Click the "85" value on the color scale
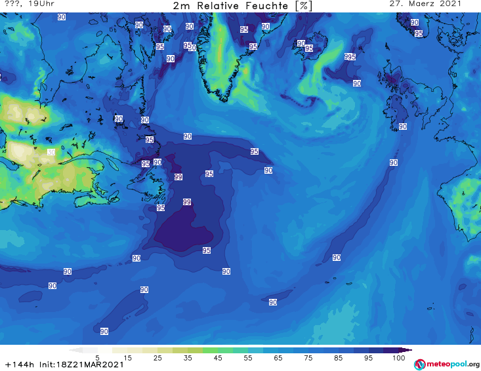 (x=338, y=357)
